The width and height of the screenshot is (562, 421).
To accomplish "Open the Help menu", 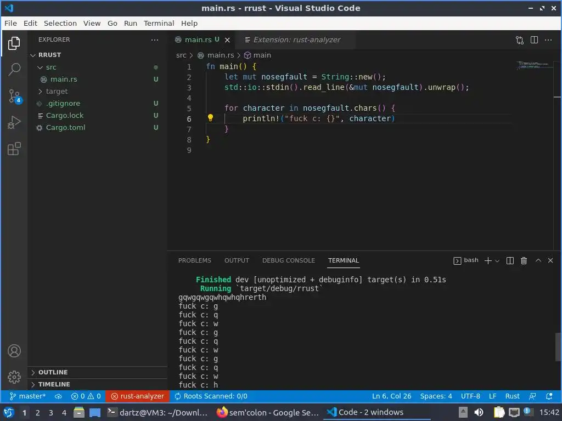I will (x=189, y=23).
